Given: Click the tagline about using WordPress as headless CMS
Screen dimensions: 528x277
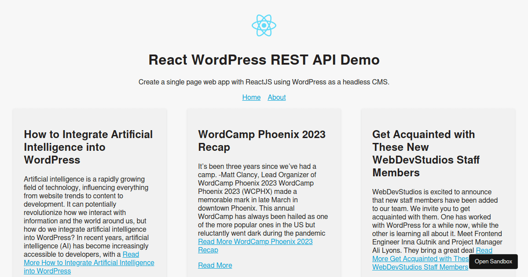Looking at the screenshot, I should [264, 82].
